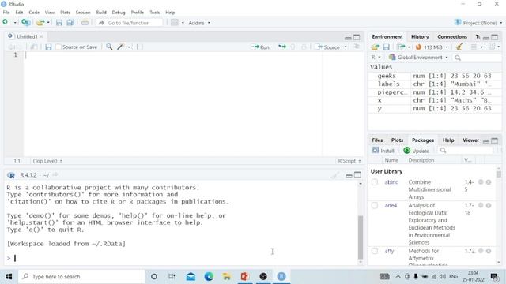This screenshot has width=506, height=284.
Task: Open Source button dropdown arrow
Action: [346, 47]
